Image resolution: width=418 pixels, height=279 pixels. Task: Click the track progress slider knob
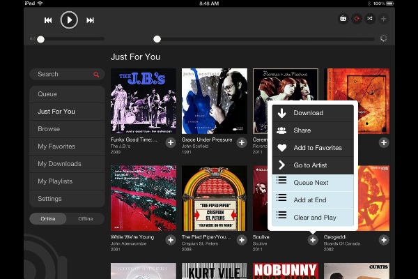(x=157, y=39)
